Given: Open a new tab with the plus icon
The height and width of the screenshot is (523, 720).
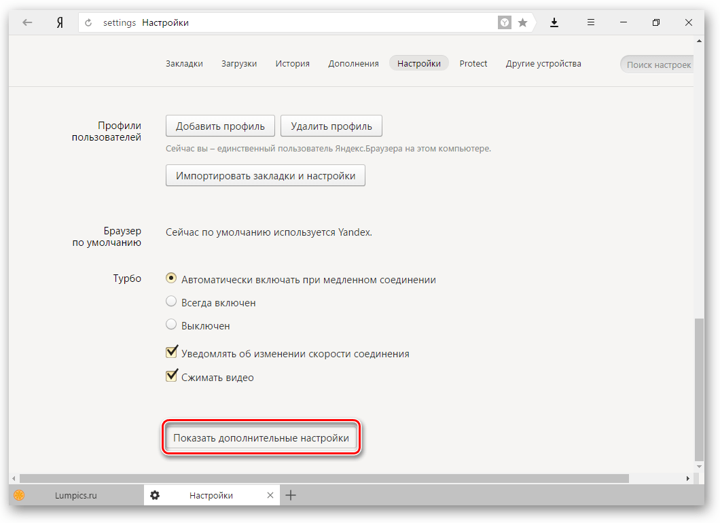Looking at the screenshot, I should pyautogui.click(x=291, y=495).
